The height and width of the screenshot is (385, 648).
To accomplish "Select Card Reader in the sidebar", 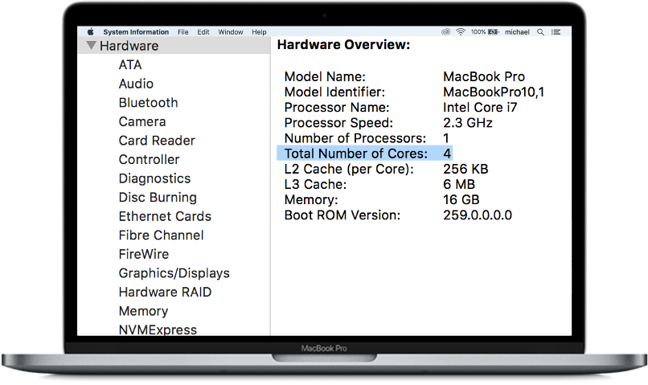I will (157, 141).
